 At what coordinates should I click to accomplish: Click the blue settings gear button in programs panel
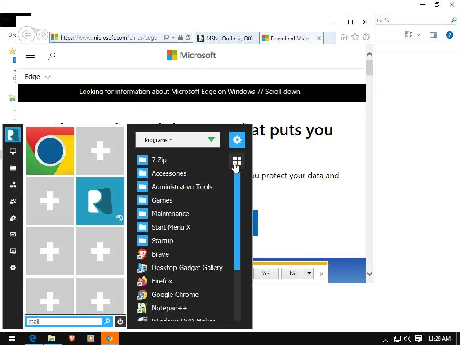237,140
